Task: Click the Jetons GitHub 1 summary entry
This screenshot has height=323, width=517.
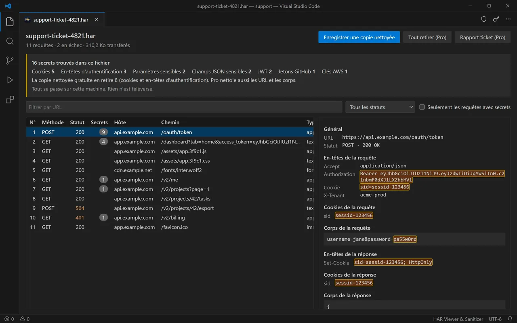Action: coord(297,71)
